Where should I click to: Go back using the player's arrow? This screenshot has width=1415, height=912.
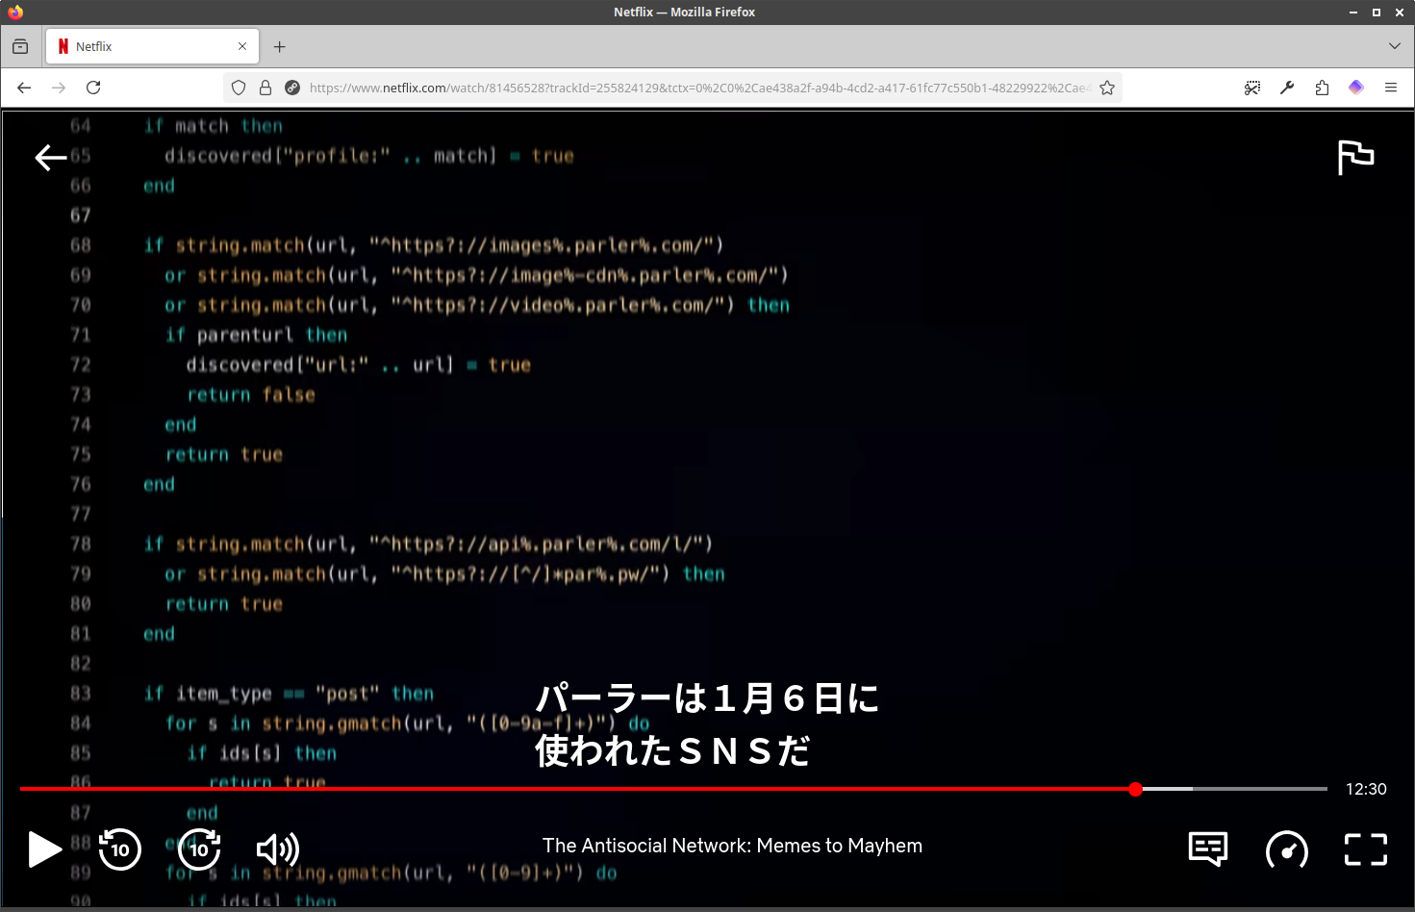click(x=51, y=158)
